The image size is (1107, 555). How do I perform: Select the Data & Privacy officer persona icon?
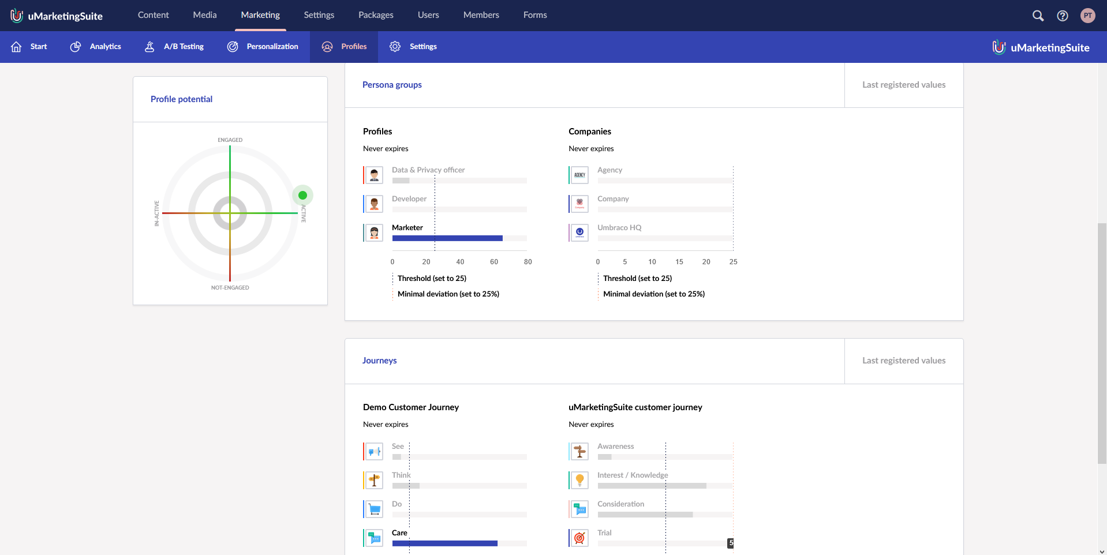click(374, 175)
